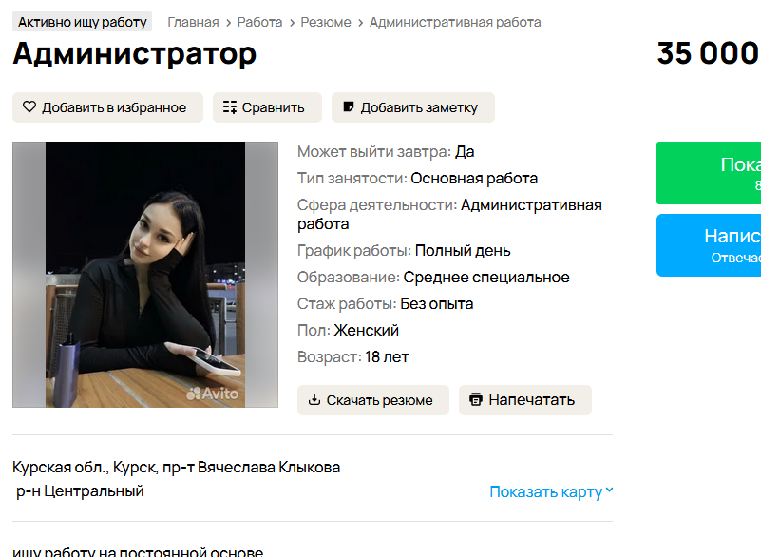This screenshot has height=557, width=761.
Task: Add the resume to favorites with Добавить в избранное
Action: [107, 107]
